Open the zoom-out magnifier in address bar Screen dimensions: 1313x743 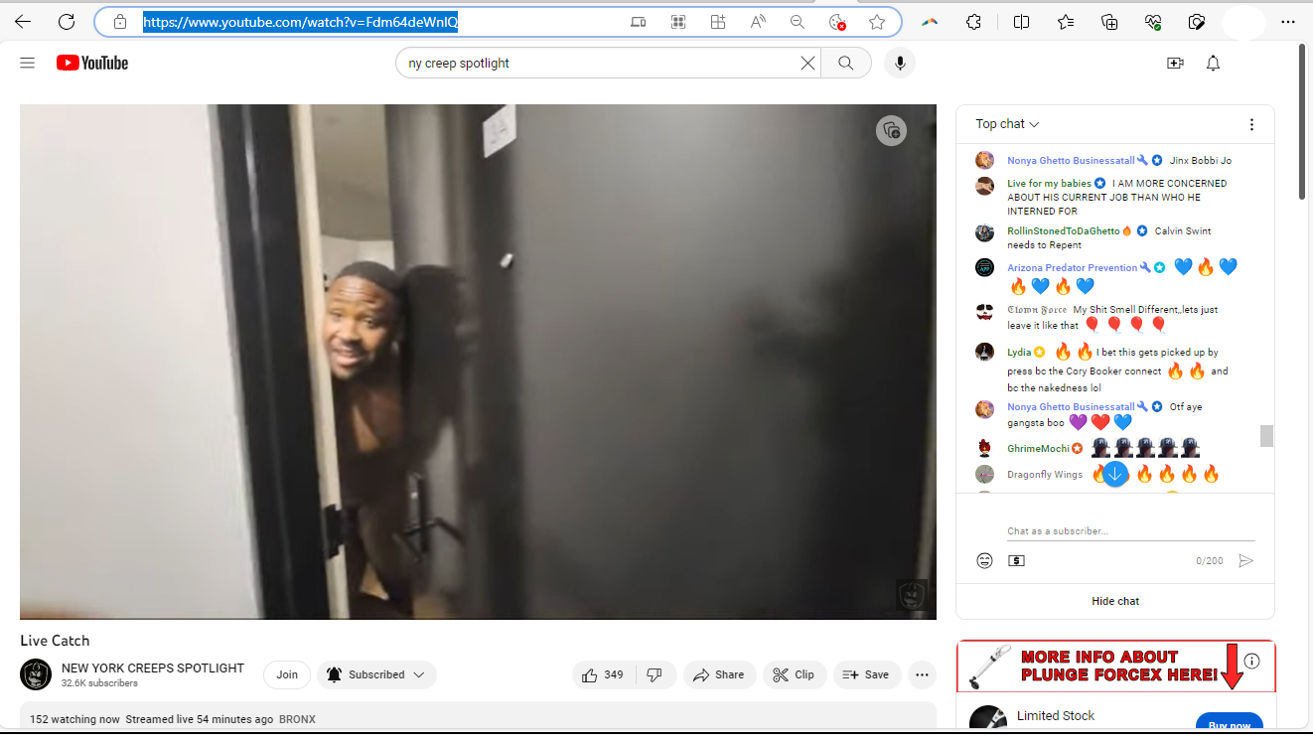[798, 22]
